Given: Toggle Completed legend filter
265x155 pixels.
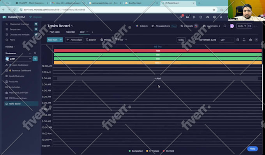Looking at the screenshot, I should pos(136,151).
